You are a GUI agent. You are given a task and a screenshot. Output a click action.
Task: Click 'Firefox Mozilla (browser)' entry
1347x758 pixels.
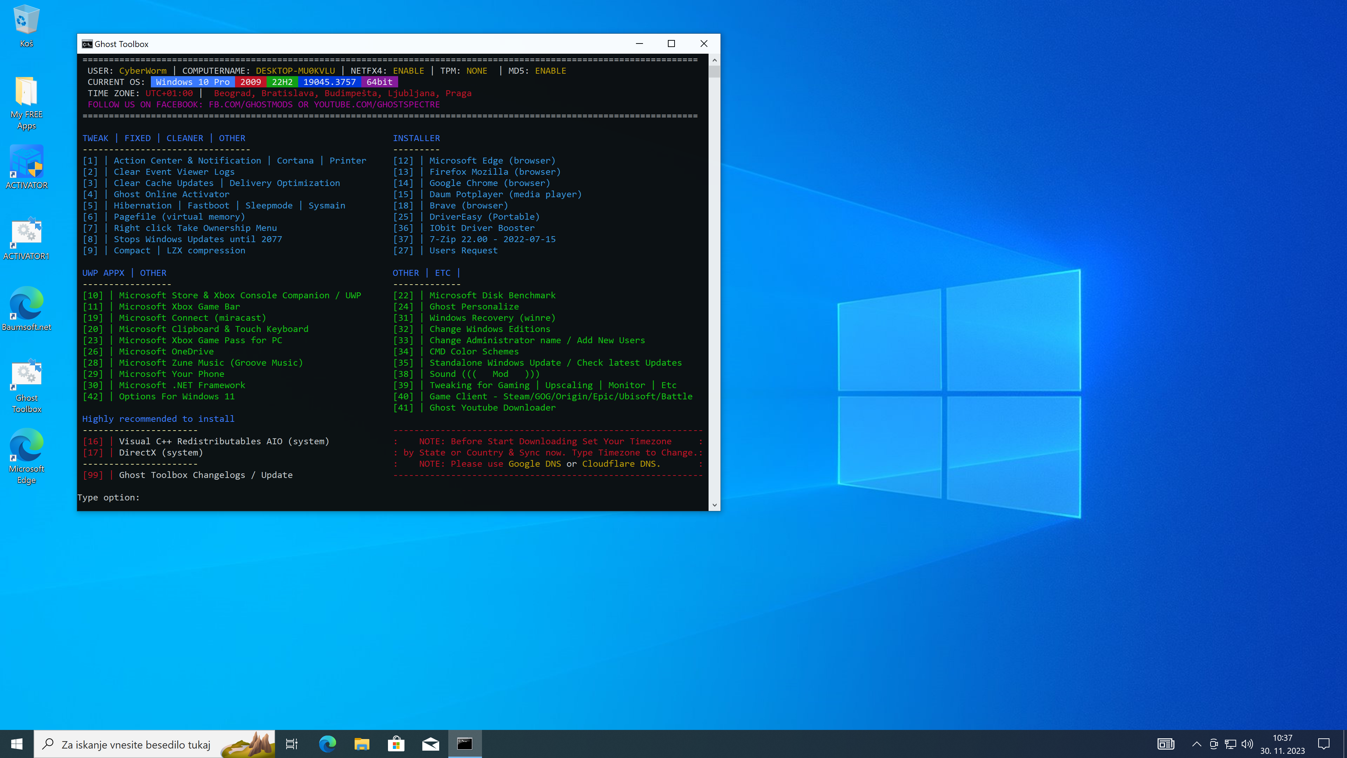pos(495,172)
